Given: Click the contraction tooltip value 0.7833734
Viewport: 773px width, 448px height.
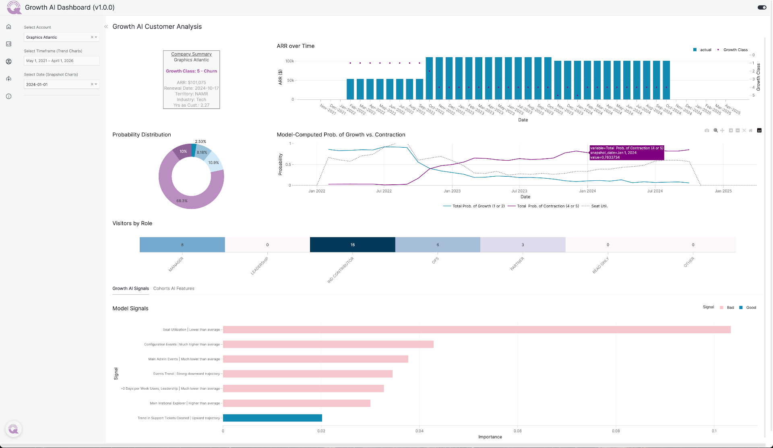Looking at the screenshot, I should pyautogui.click(x=605, y=157).
